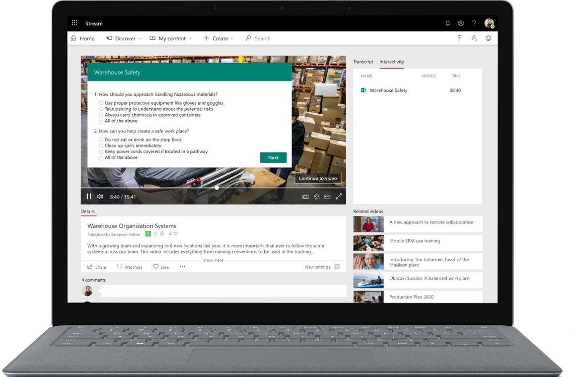574x377 pixels.
Task: Open Stream notifications bell
Action: (x=447, y=23)
